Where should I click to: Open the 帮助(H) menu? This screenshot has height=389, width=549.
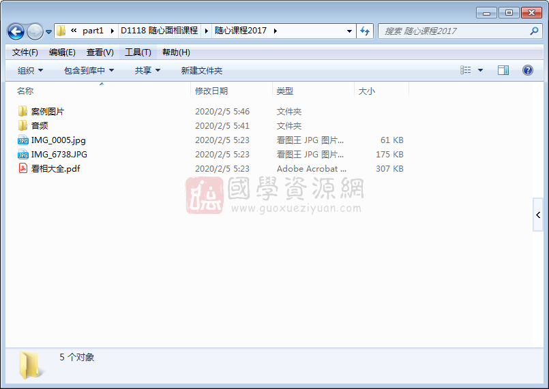click(x=176, y=52)
